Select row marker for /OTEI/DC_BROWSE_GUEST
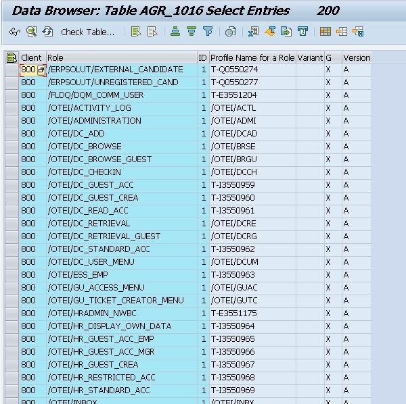Image resolution: width=406 pixels, height=404 pixels. [12, 159]
